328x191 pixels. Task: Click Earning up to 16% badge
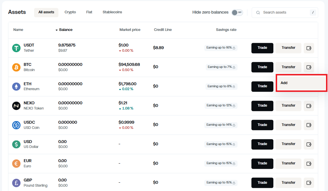[221, 48]
